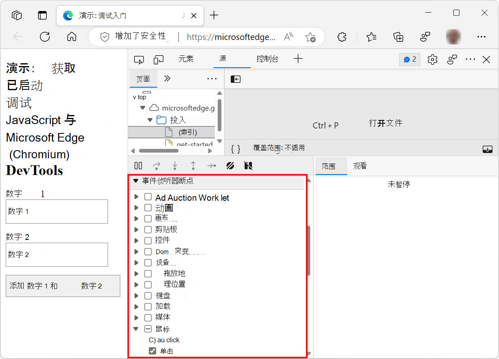Add this page to favorites

(310, 37)
